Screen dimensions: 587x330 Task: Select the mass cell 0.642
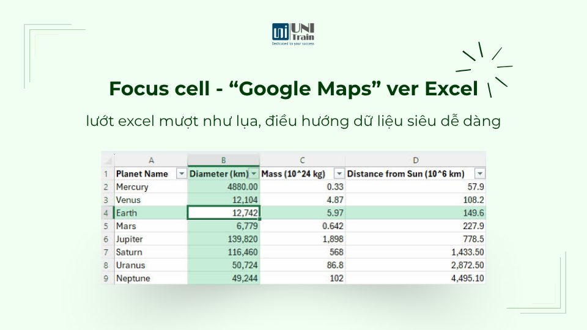point(303,226)
